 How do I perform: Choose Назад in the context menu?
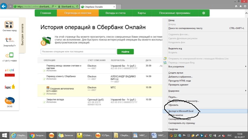pos(171,20)
